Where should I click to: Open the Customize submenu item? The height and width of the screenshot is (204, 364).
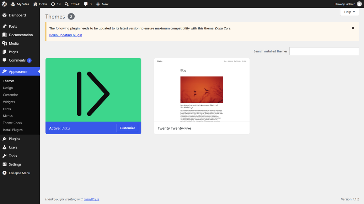tap(10, 95)
